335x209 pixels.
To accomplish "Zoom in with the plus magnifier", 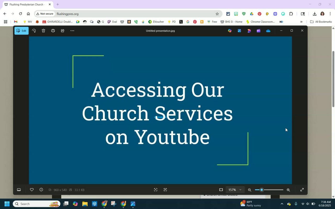I will click(x=288, y=190).
